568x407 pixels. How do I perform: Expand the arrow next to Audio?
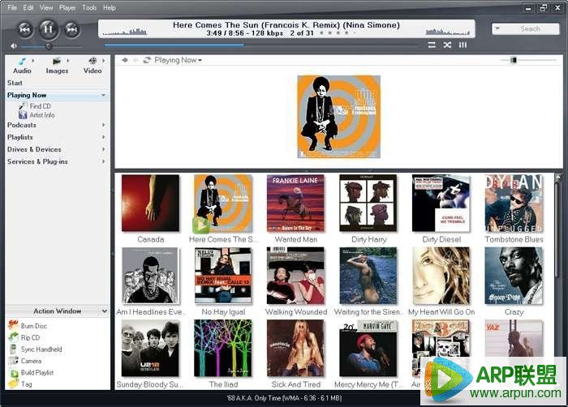click(x=33, y=61)
